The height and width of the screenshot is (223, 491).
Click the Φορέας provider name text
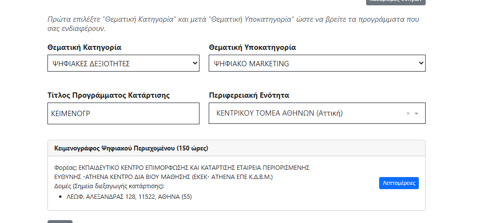click(182, 167)
